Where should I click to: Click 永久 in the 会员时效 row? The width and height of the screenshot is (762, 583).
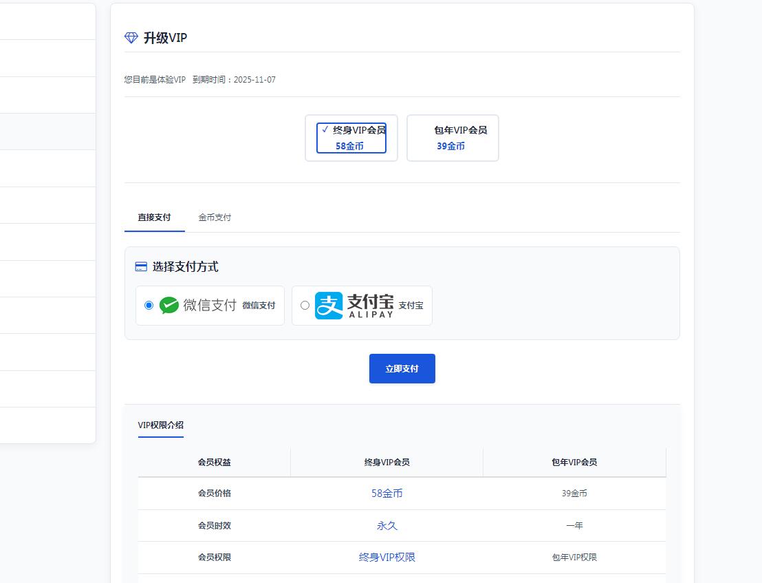(x=387, y=526)
